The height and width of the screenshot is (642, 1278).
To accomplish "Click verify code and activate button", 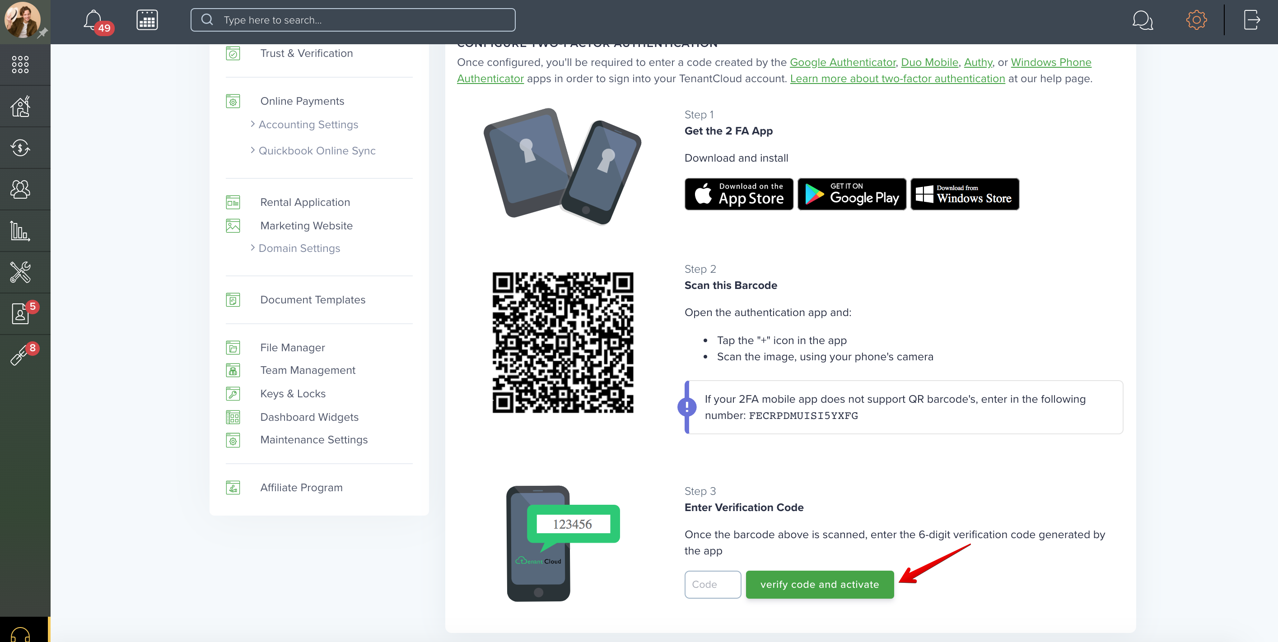I will pyautogui.click(x=820, y=585).
